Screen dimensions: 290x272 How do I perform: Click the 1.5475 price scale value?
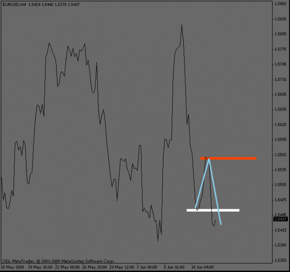point(280,200)
